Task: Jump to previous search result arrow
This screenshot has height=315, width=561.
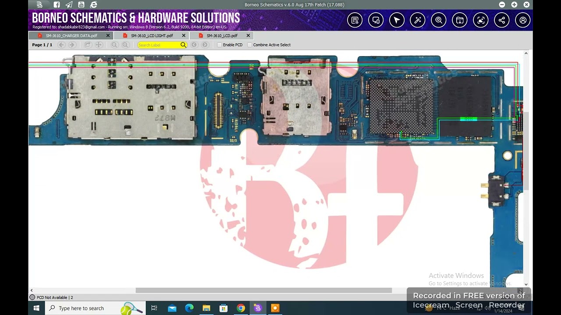Action: click(194, 45)
